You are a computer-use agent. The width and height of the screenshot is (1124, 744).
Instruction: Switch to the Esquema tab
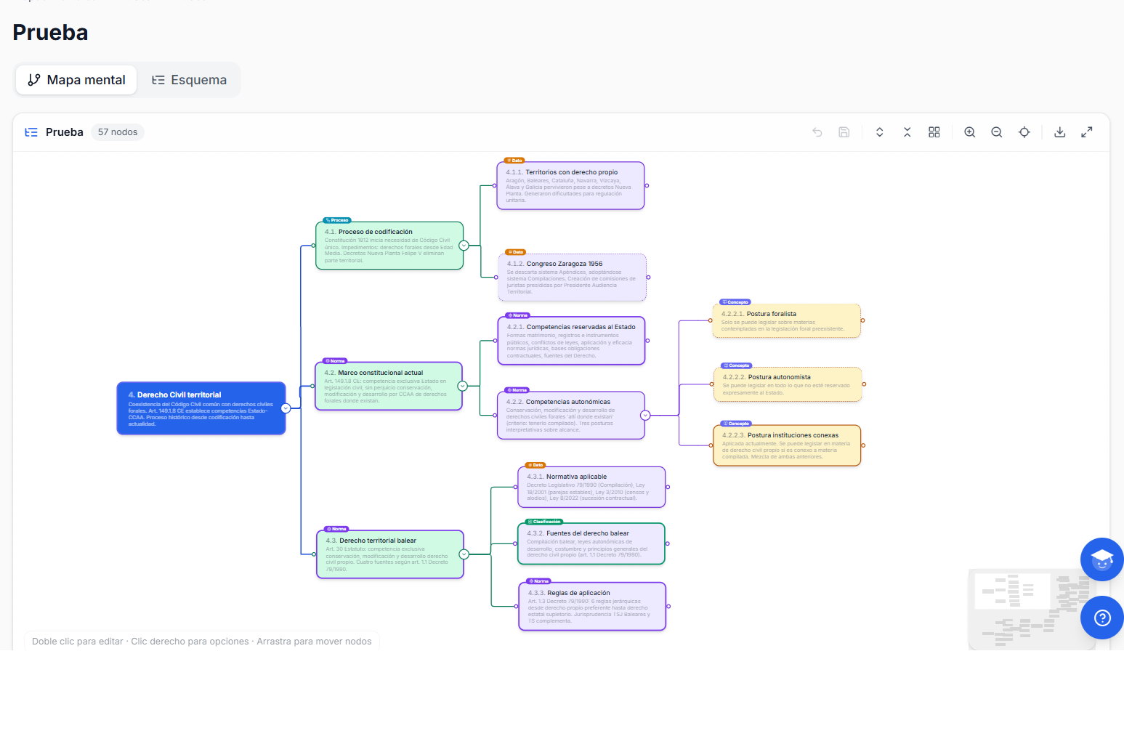pos(189,80)
